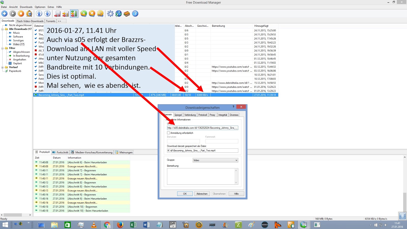Image resolution: width=407 pixels, height=229 pixels.
Task: Expand the Verlauf tree node
Action: tap(3, 67)
